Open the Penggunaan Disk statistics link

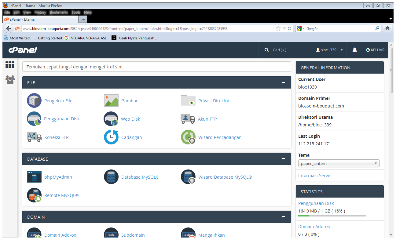click(x=316, y=203)
